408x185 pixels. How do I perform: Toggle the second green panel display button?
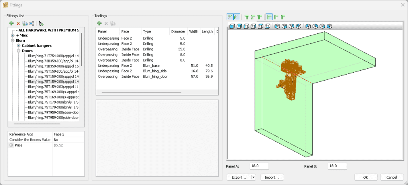236,17
